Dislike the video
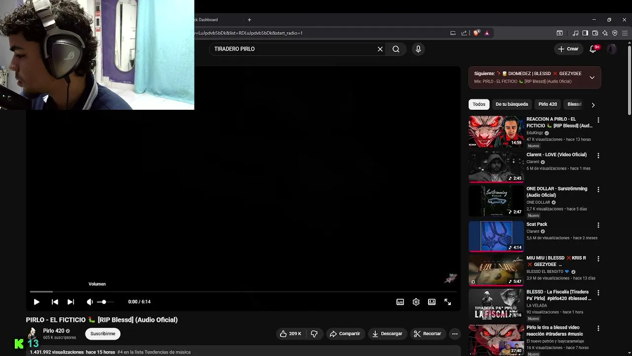632x356 pixels. (314, 334)
